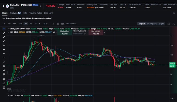The height and width of the screenshot is (102, 177).
Task: Open the fx indicators icon
Action: 53,24
